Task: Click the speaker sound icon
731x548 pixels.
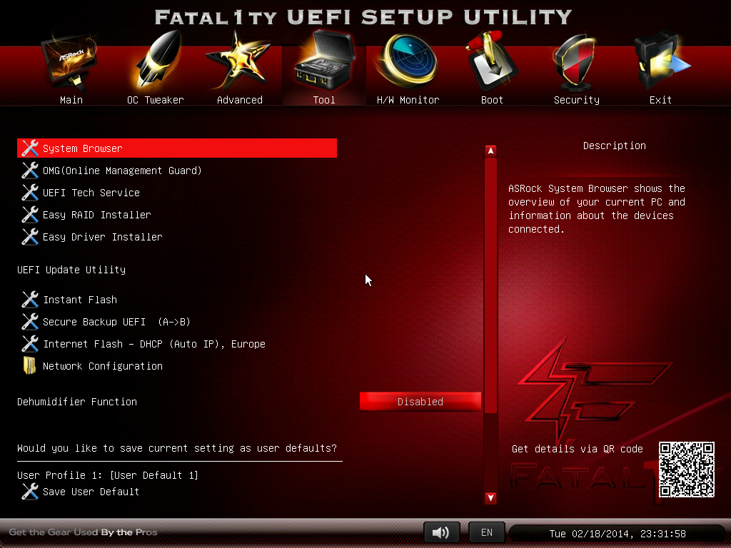Action: [x=441, y=532]
